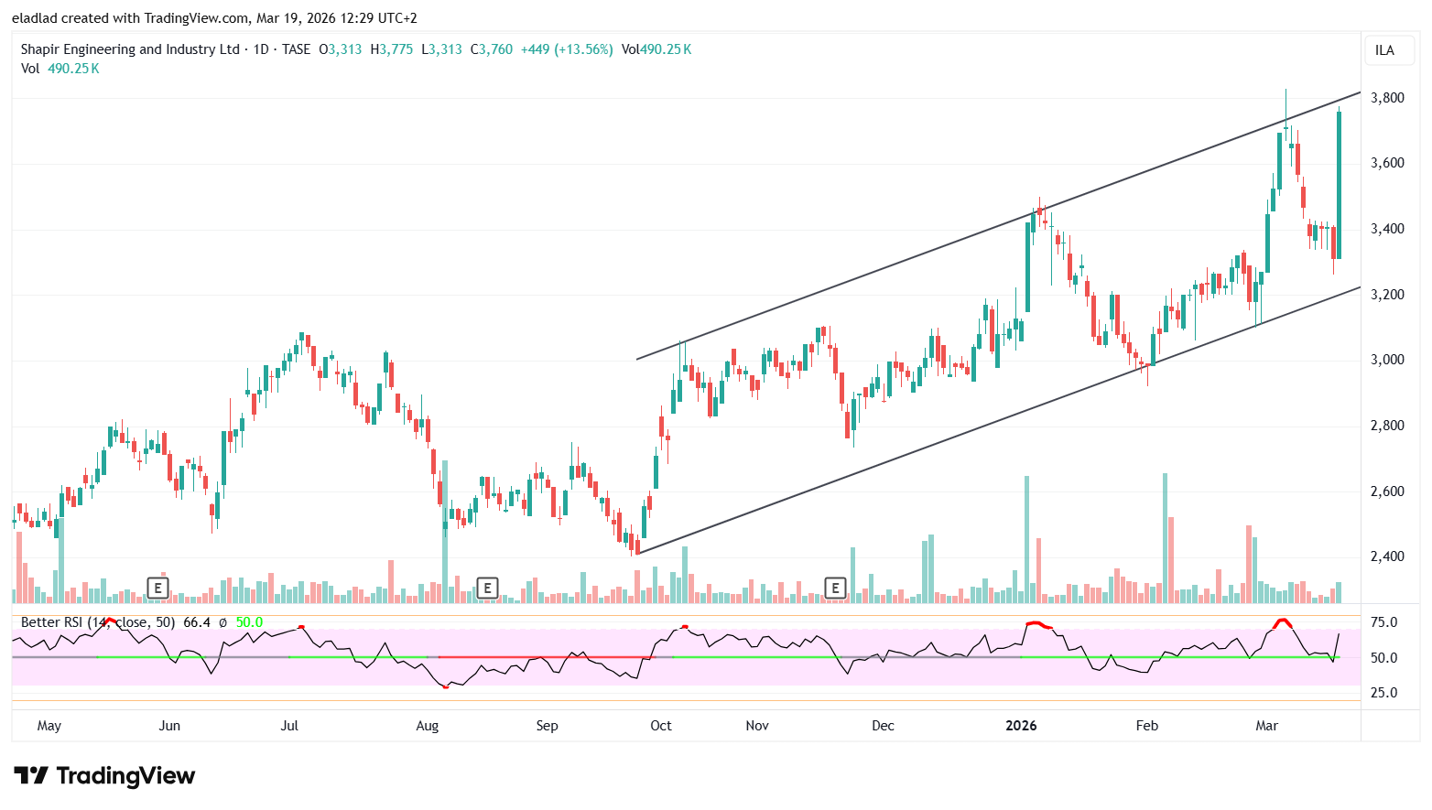Click the 75.0 level on the RSI scale
Screen dimensions: 1432x810
pos(1383,622)
